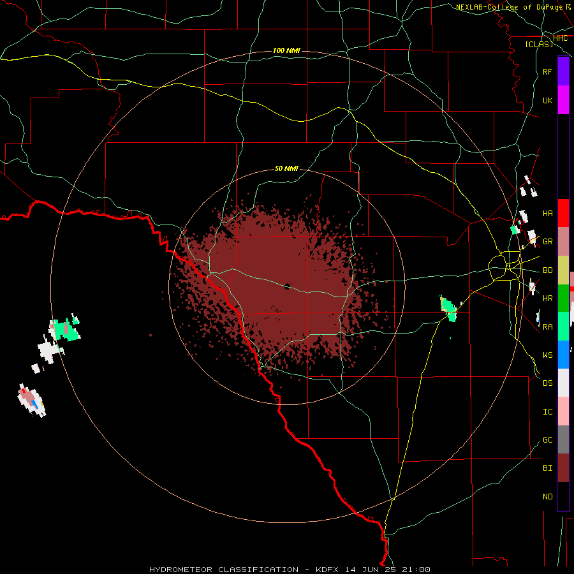
Task: Click the BI legend label
Action: point(547,468)
